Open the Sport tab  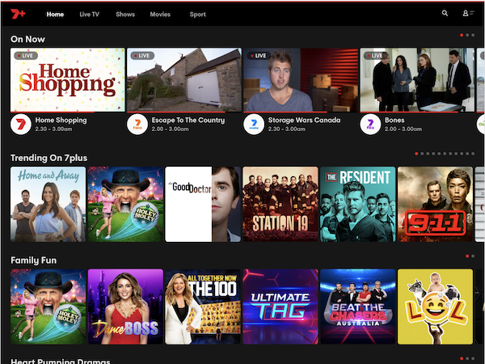point(198,15)
